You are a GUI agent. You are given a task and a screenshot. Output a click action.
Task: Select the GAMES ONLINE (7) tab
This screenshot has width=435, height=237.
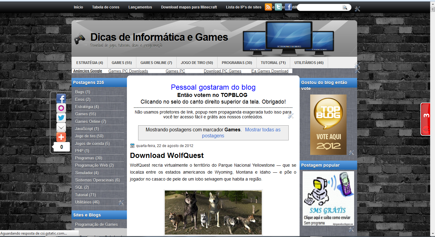pos(156,63)
